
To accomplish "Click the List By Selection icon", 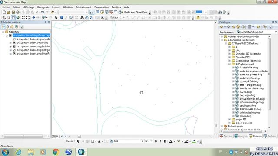I will tap(17, 27).
